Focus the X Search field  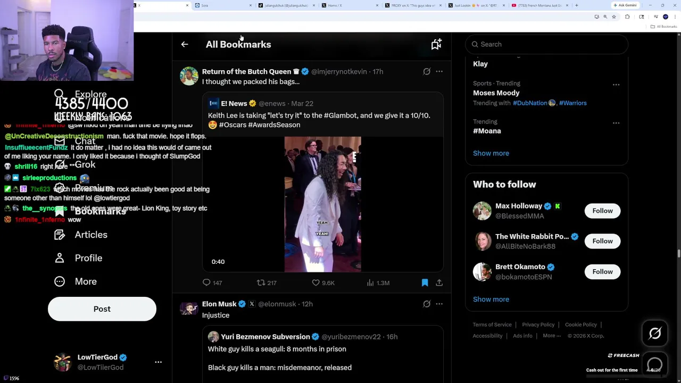pyautogui.click(x=547, y=44)
